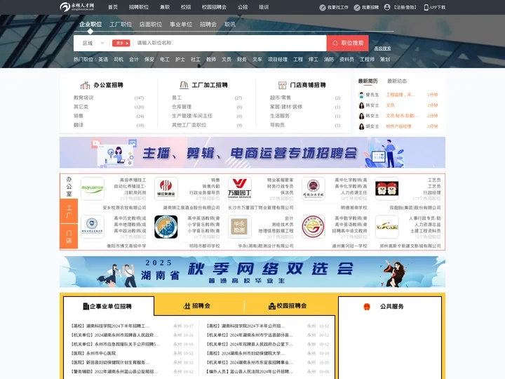The image size is (505, 379).
Task: Click the 我要找工作 check icon
Action: click(x=323, y=8)
